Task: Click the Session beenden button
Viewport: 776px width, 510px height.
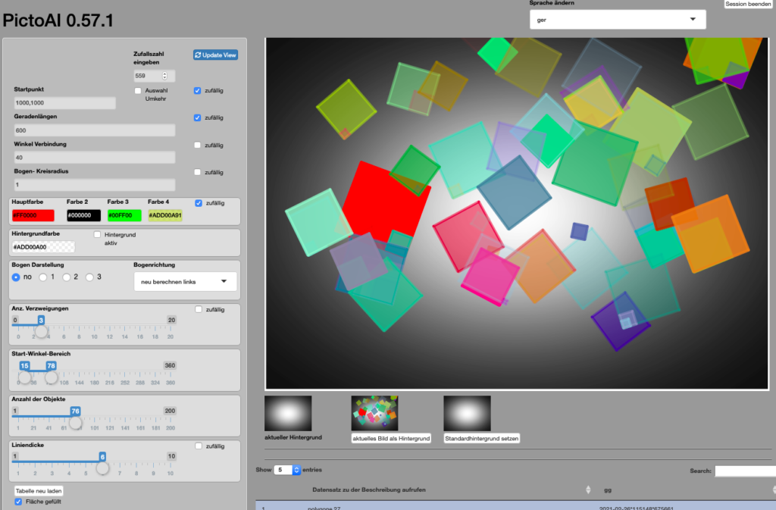Action: tap(748, 5)
